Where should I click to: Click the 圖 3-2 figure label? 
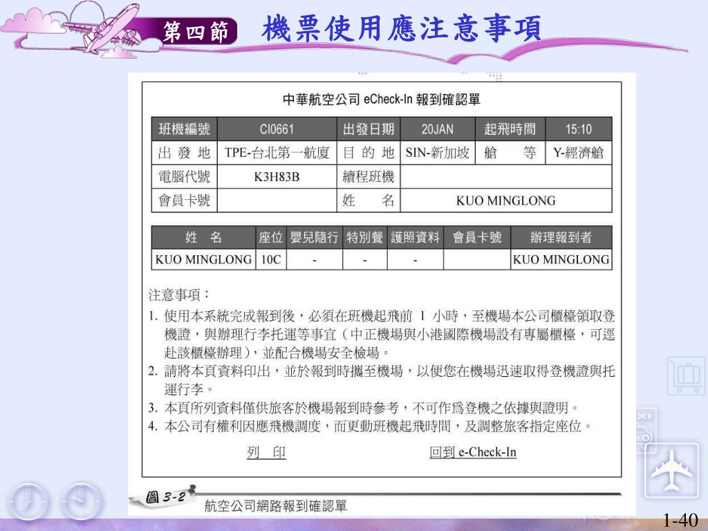tap(165, 497)
